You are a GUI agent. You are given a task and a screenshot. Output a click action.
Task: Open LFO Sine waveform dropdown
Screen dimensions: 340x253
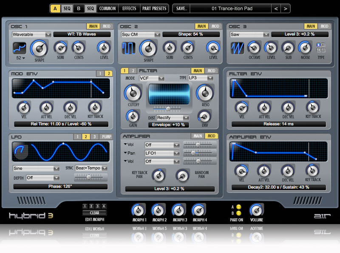point(36,168)
